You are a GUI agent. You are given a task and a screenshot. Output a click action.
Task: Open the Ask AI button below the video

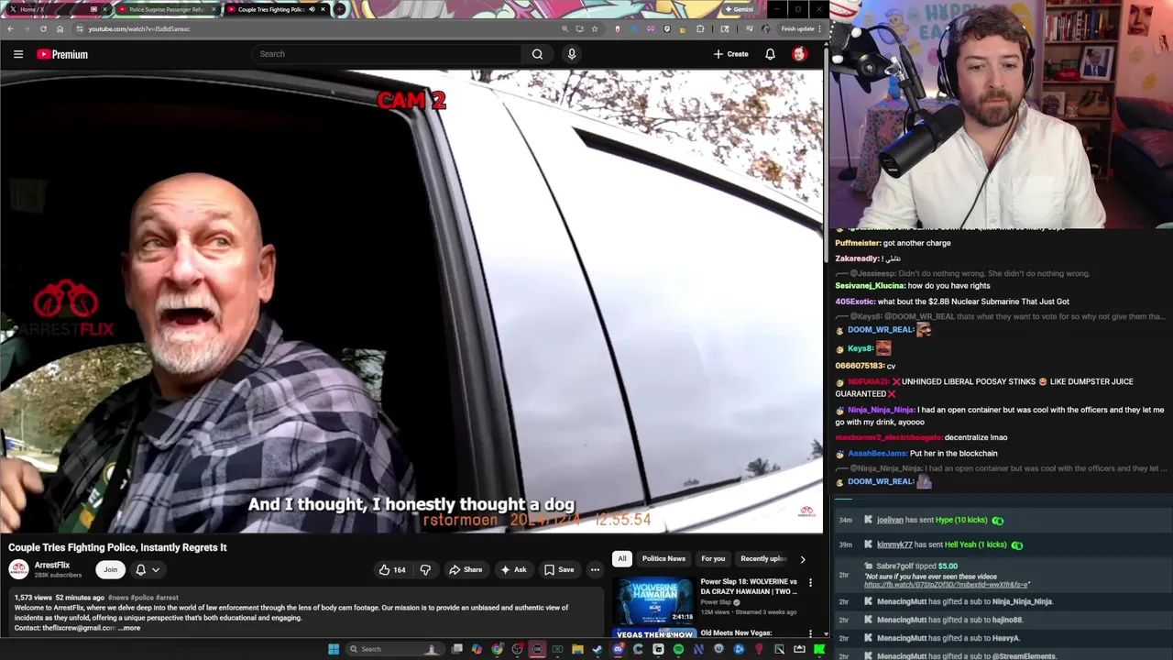pos(513,570)
